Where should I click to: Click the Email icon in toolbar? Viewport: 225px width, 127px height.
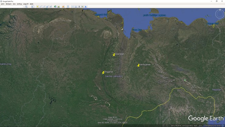72,6
